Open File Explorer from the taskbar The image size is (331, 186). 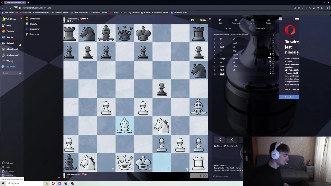click(x=47, y=183)
